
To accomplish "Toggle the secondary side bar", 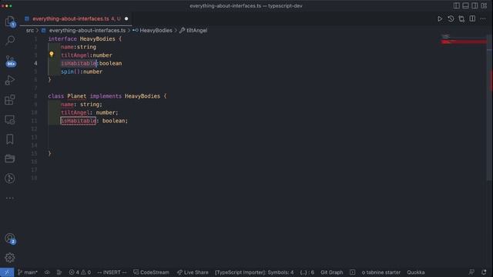I will (475, 5).
